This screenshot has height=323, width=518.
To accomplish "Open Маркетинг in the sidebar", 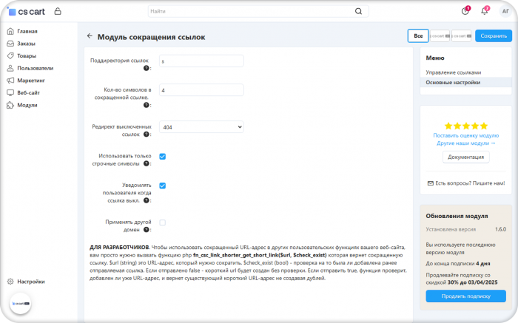I will 31,80.
